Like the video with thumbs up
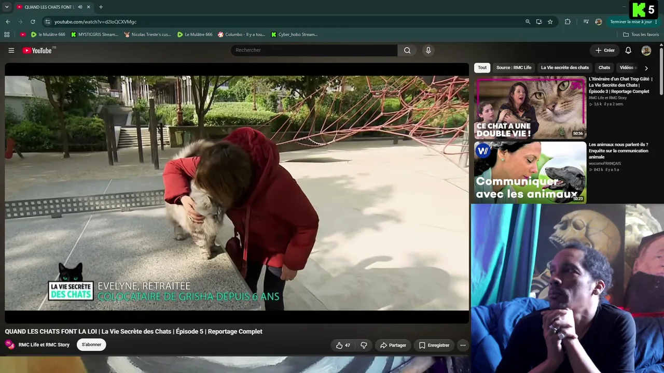The width and height of the screenshot is (664, 373). [343, 345]
